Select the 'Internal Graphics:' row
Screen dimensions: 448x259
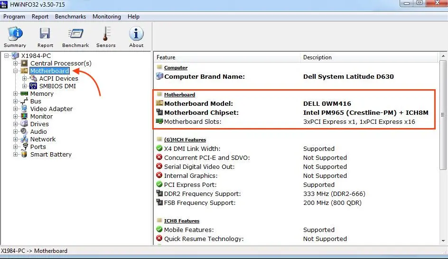click(x=296, y=176)
